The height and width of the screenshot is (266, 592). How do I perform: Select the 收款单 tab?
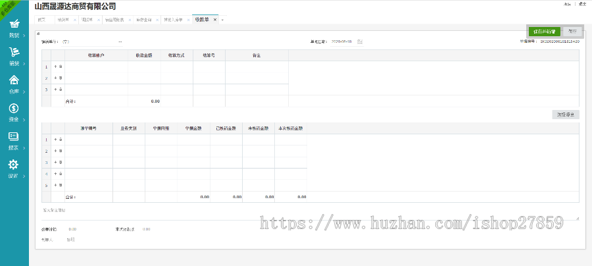[x=202, y=20]
